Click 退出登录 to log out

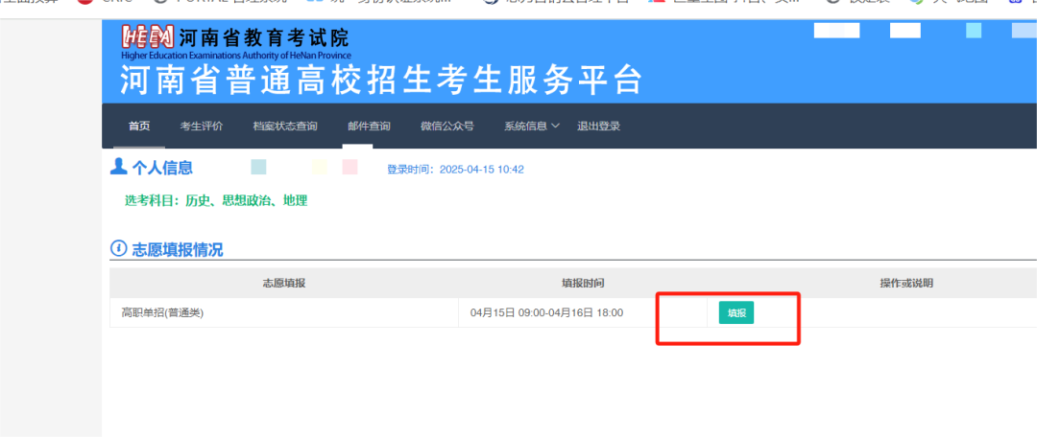[599, 126]
